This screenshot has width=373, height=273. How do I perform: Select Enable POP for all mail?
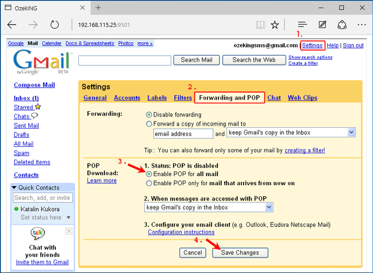tap(149, 174)
